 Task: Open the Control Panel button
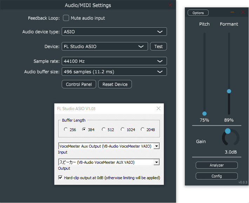point(79,84)
